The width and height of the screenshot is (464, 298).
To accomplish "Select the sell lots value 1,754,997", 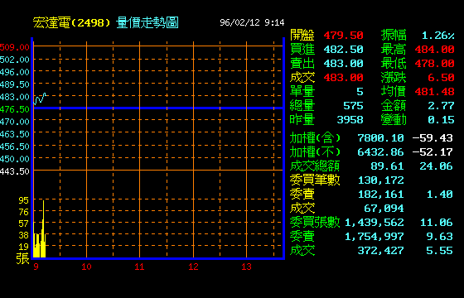I will (x=375, y=237).
